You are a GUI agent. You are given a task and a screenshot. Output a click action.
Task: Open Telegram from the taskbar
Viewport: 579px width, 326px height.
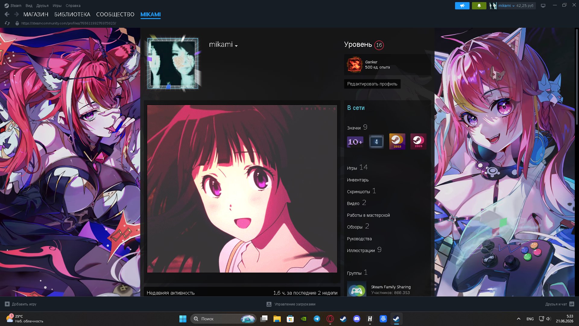point(317,319)
